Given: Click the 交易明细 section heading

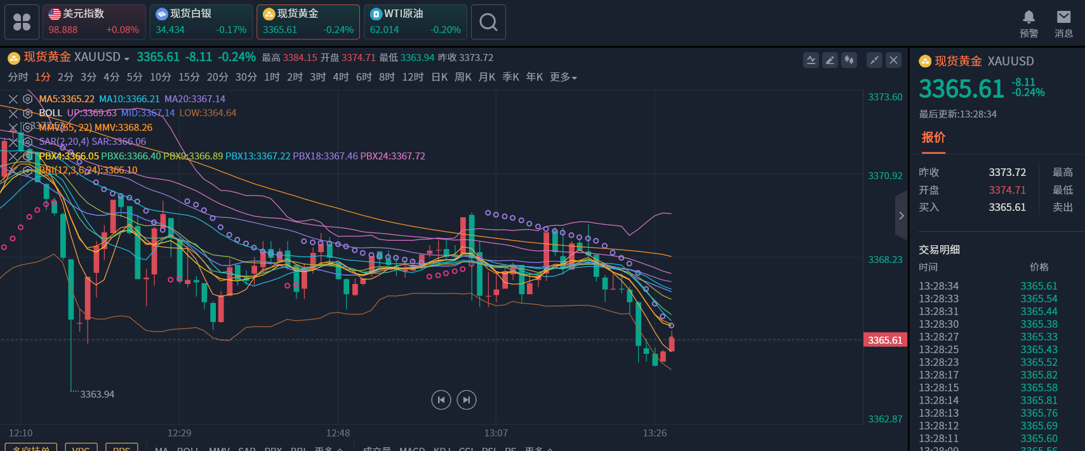Looking at the screenshot, I should coord(939,250).
